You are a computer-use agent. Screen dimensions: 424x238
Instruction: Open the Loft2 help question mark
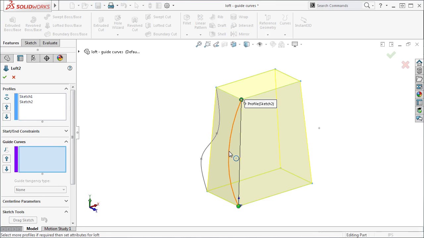click(x=70, y=68)
